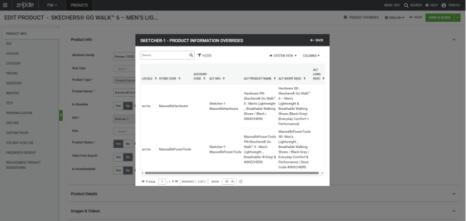Screen dimensions: 466x221
Task: Open the Size select dropdown
Action: [124, 132]
